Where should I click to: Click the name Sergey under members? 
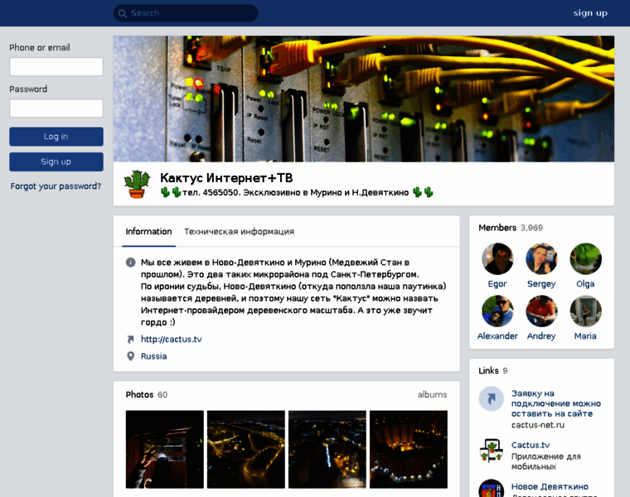pyautogui.click(x=541, y=284)
